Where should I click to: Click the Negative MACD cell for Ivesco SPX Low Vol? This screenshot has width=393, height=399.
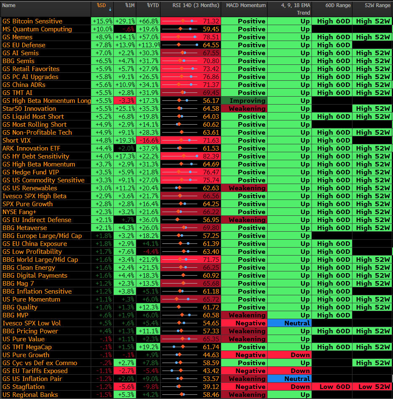click(244, 323)
